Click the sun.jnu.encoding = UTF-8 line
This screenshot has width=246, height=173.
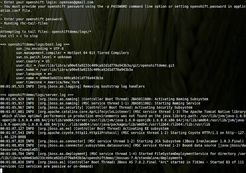click(40, 49)
